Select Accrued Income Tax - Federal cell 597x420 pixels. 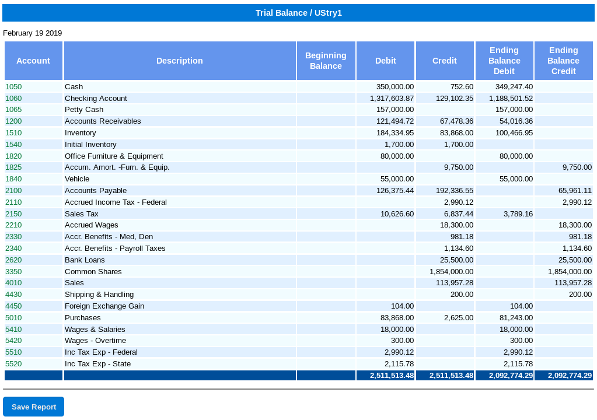coord(180,202)
